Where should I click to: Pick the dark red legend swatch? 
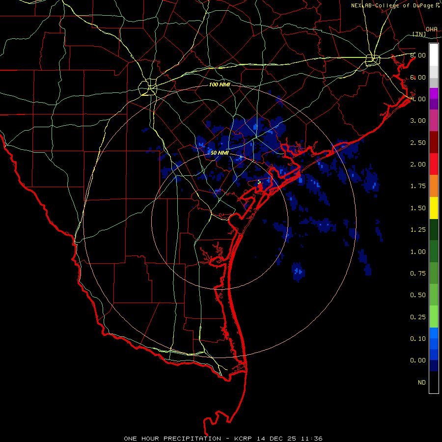(x=434, y=142)
